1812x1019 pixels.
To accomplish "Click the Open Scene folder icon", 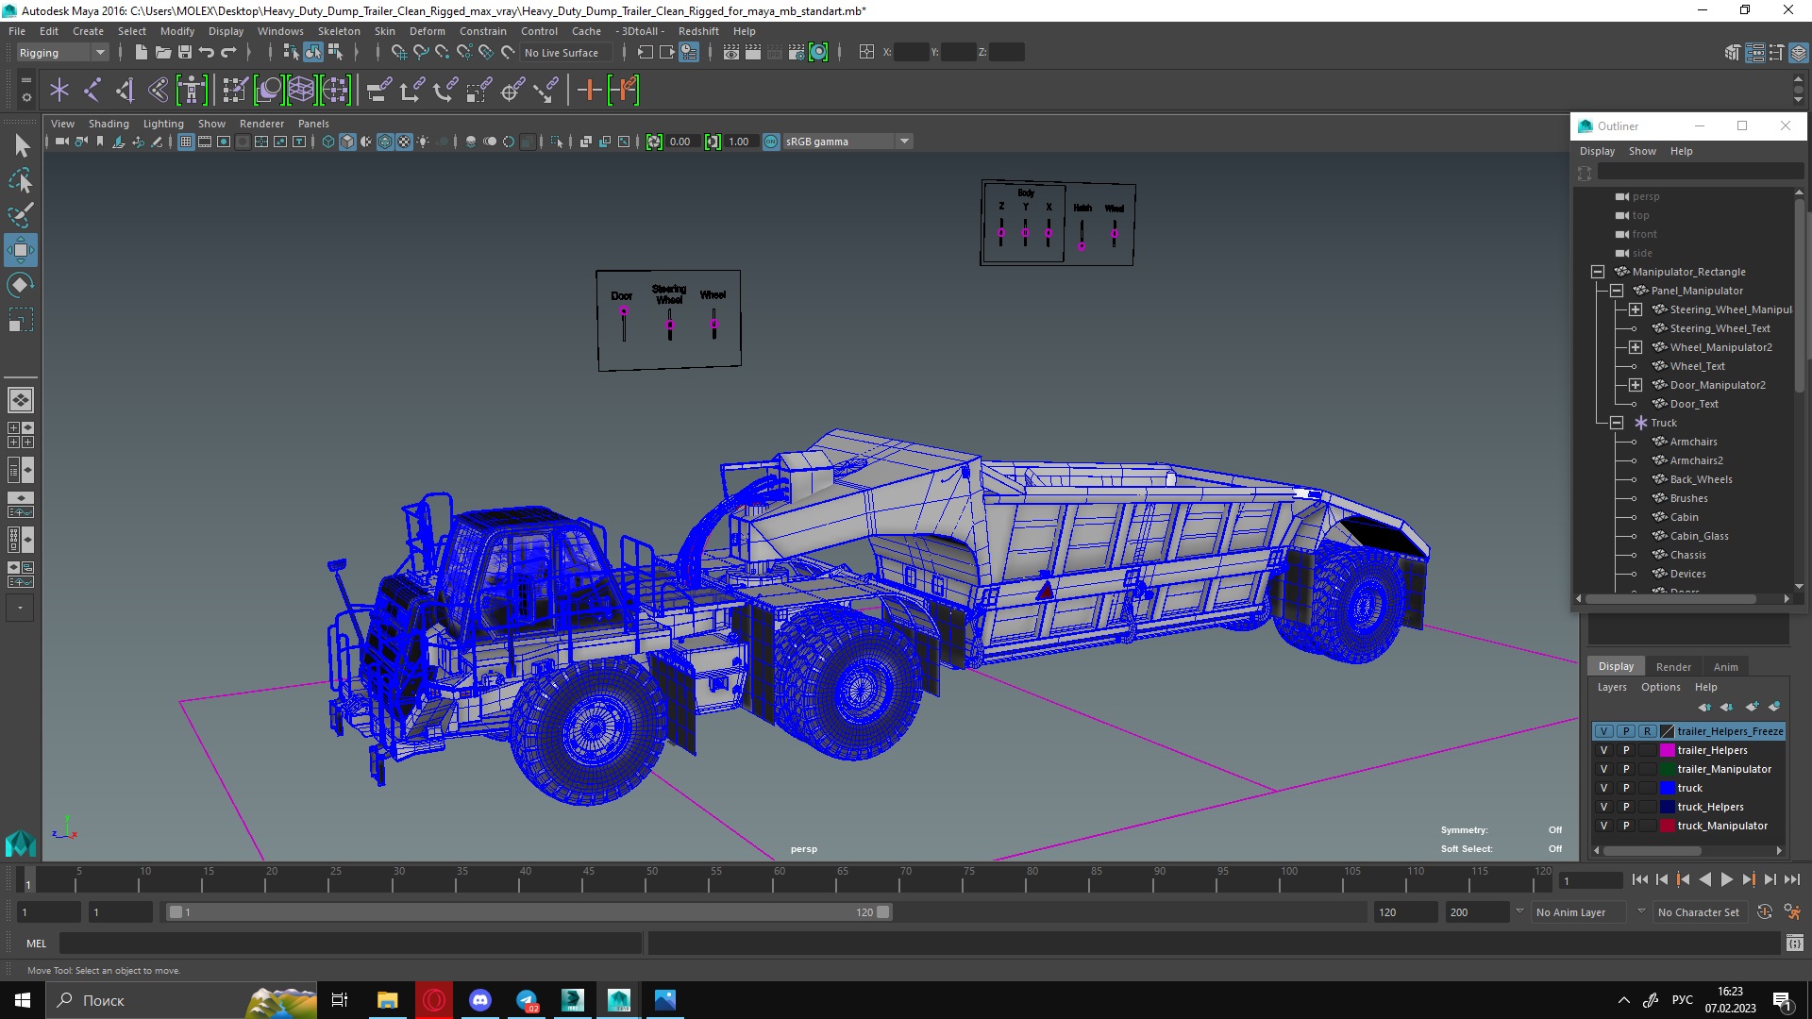I will click(x=162, y=53).
